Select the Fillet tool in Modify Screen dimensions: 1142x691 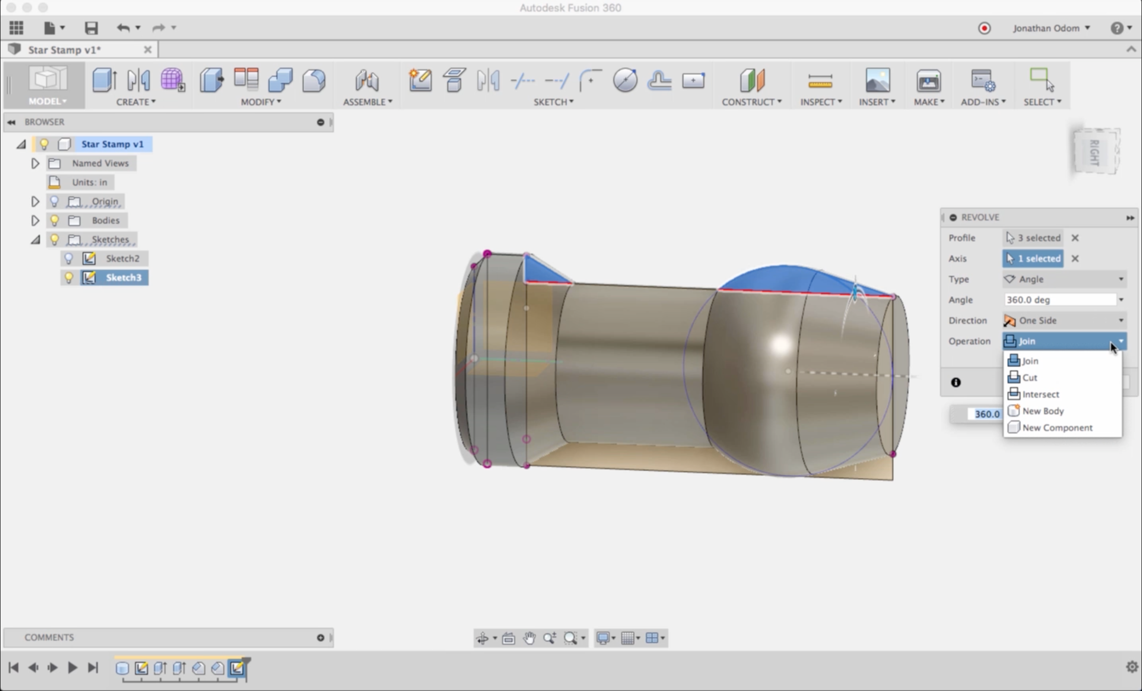pyautogui.click(x=314, y=80)
